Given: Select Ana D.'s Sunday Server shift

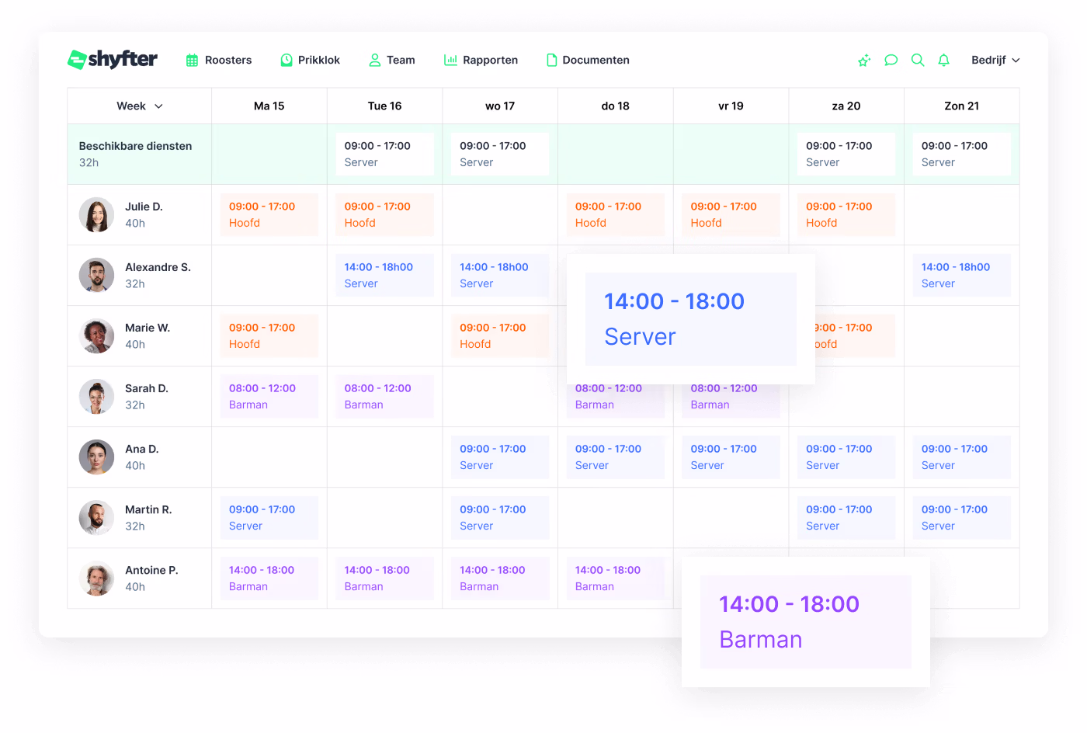Looking at the screenshot, I should (961, 457).
